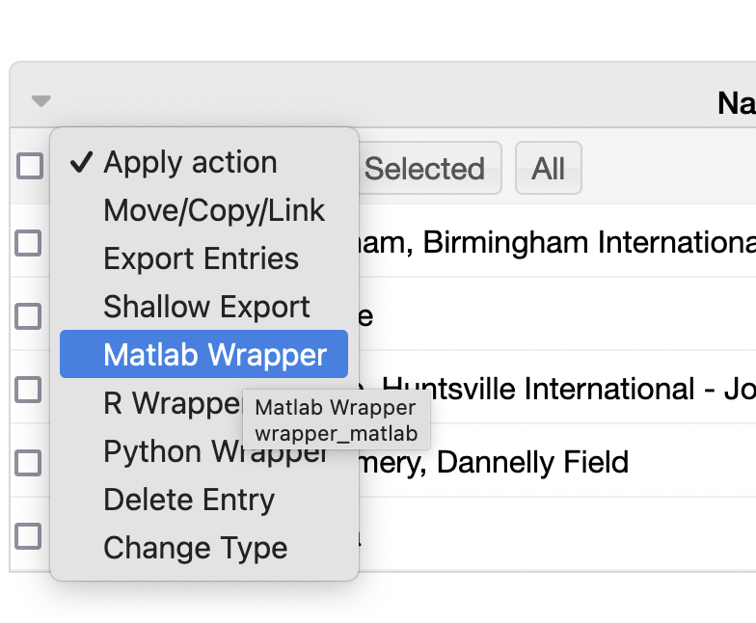Open the Dannelly Field entry
The width and height of the screenshot is (756, 623).
click(x=532, y=463)
